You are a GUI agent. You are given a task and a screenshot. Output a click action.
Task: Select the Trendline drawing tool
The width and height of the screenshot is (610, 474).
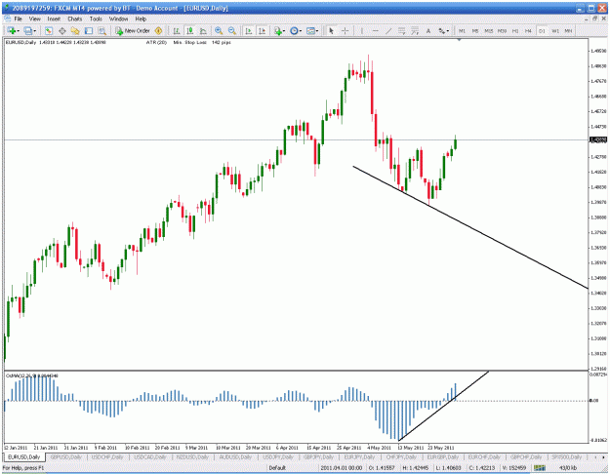388,30
